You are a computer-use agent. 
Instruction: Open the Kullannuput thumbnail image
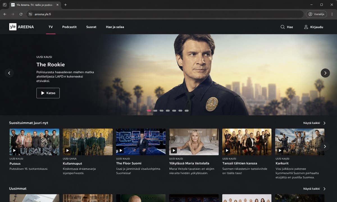(x=88, y=142)
